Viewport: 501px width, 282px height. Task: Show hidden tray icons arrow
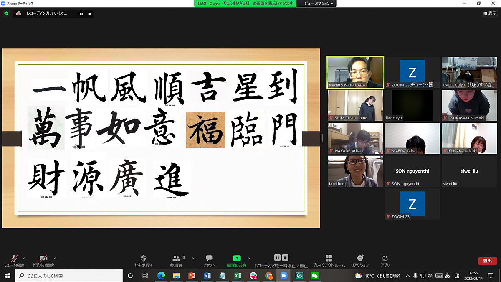tap(407, 276)
